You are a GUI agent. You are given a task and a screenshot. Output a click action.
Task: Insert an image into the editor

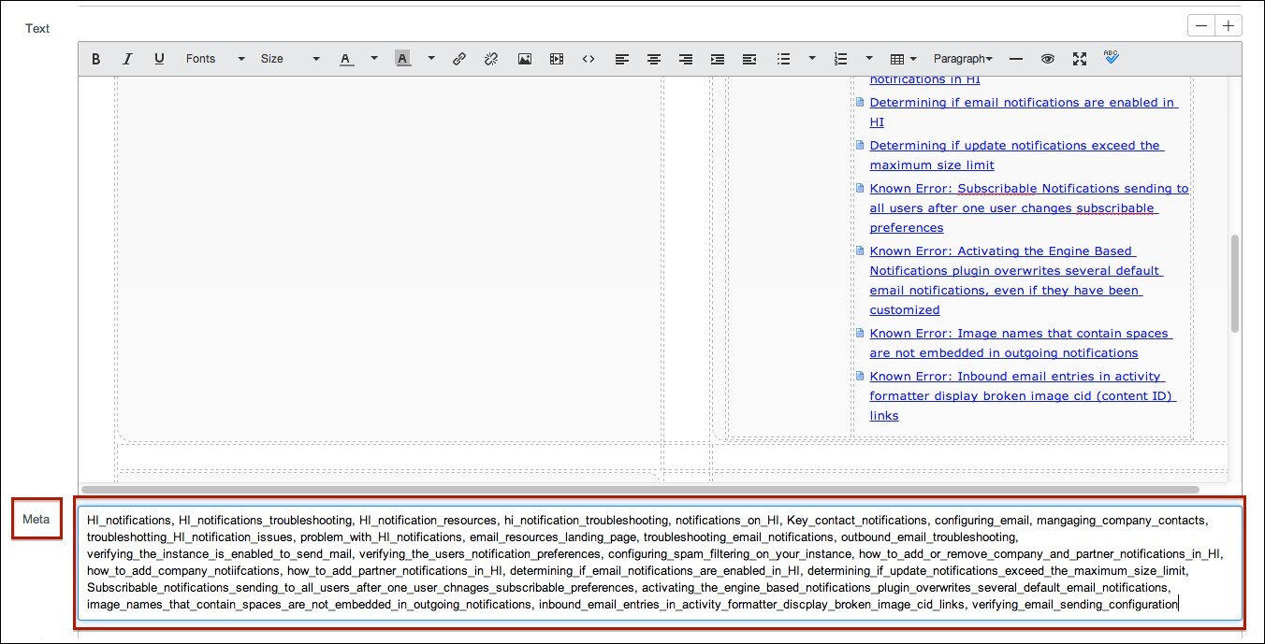pos(524,58)
